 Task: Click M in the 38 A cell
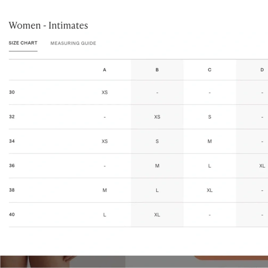pos(105,190)
